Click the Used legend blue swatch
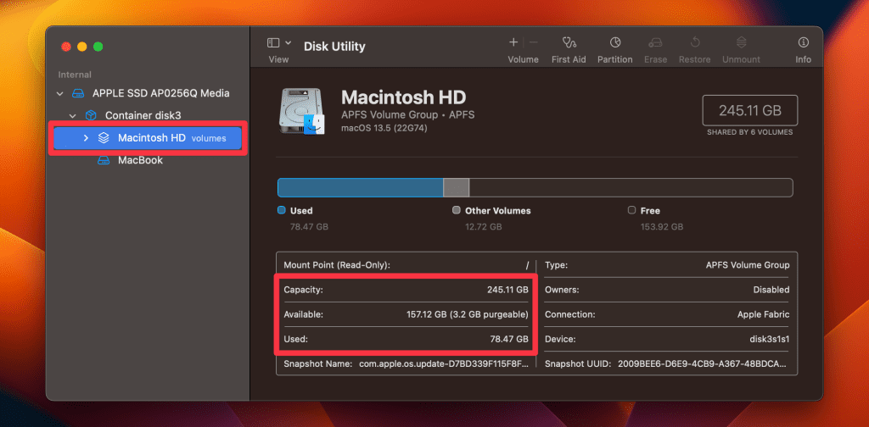This screenshot has height=427, width=869. click(x=281, y=210)
